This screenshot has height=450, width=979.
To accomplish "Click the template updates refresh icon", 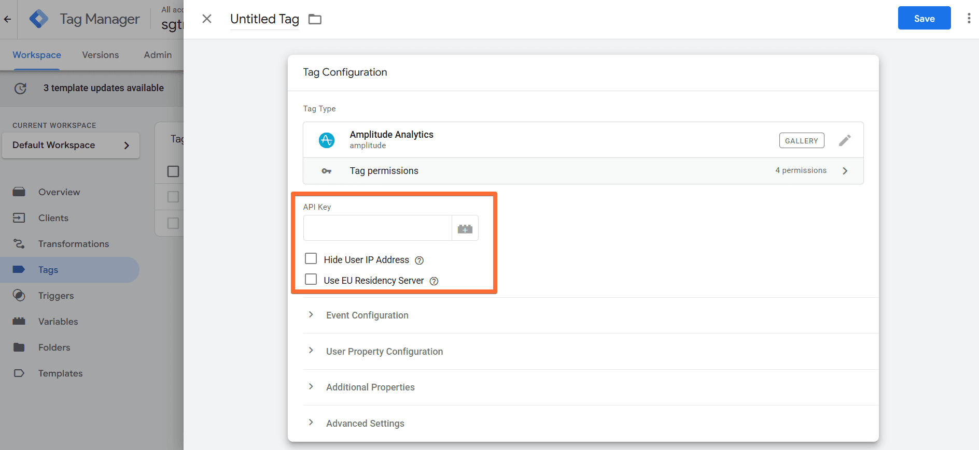I will 20,88.
